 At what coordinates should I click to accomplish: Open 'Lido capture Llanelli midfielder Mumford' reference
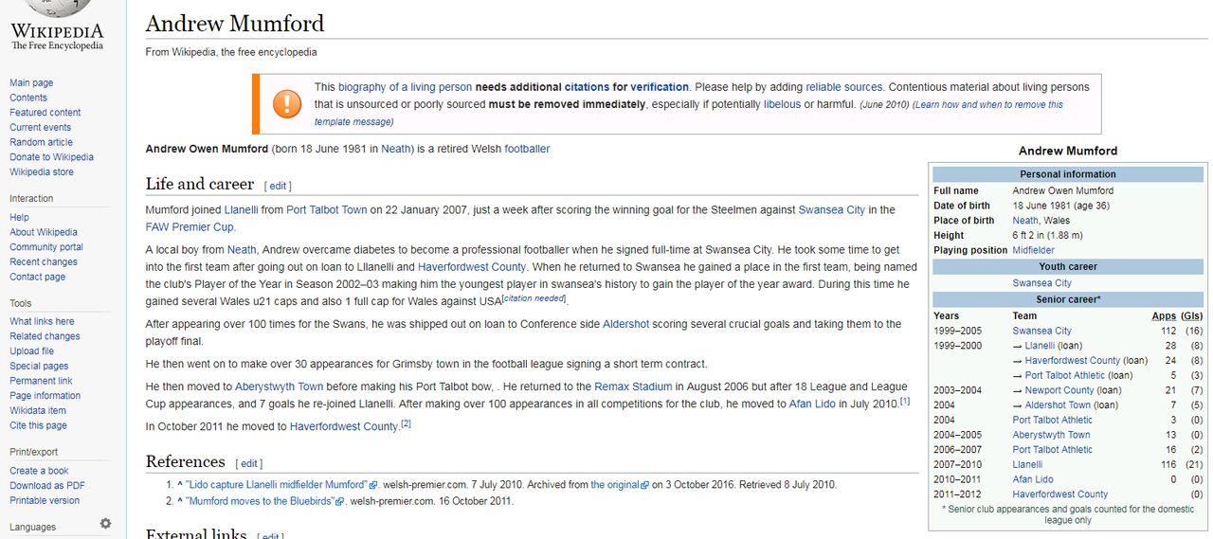tap(276, 485)
